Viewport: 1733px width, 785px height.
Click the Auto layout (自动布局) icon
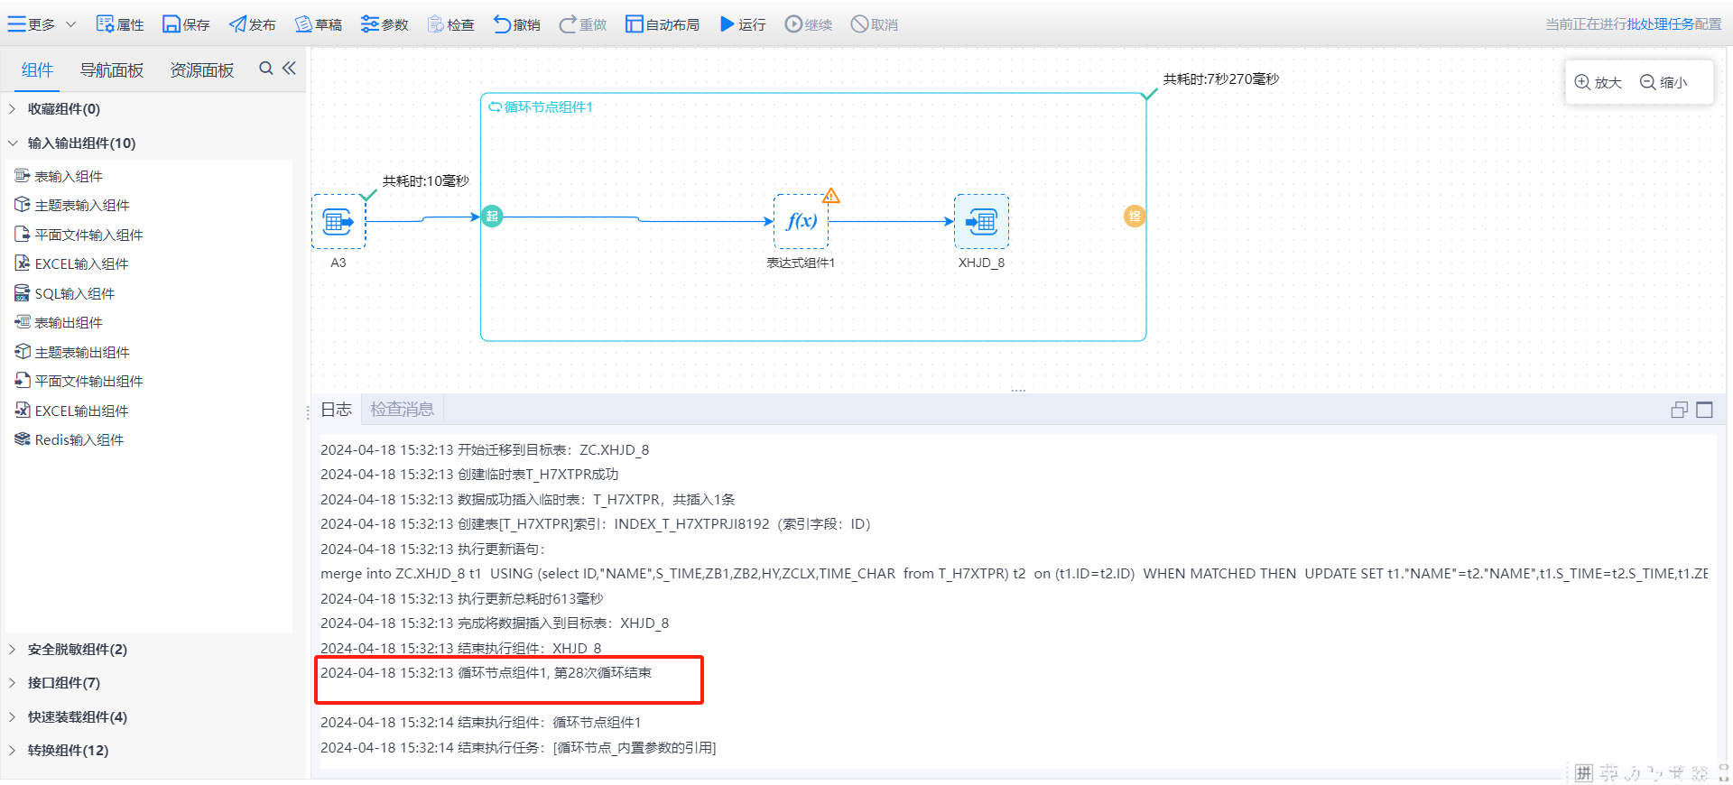(634, 24)
